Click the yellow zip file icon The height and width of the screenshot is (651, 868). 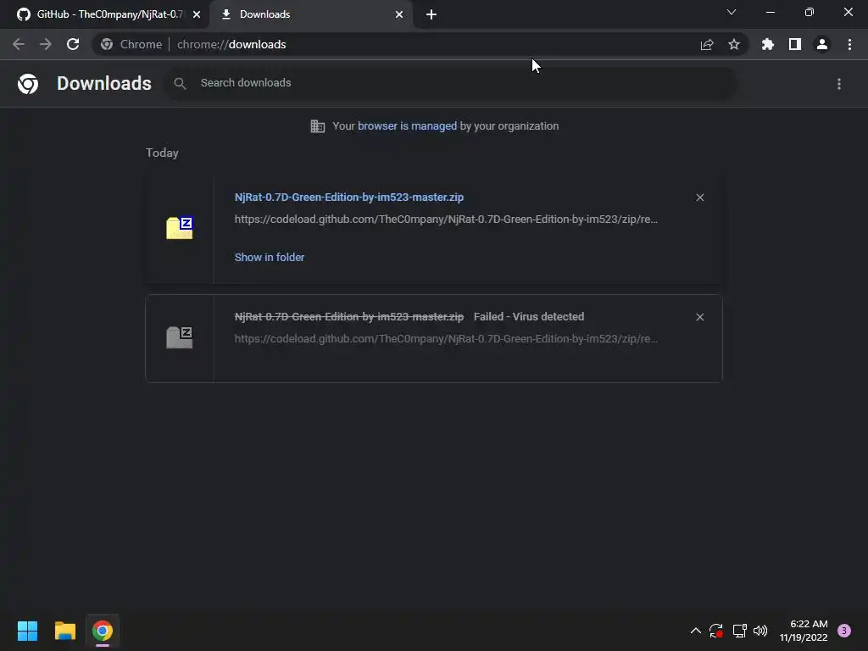click(180, 227)
